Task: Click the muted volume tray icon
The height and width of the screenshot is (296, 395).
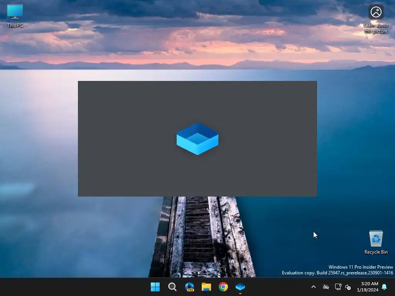Action: 348,287
